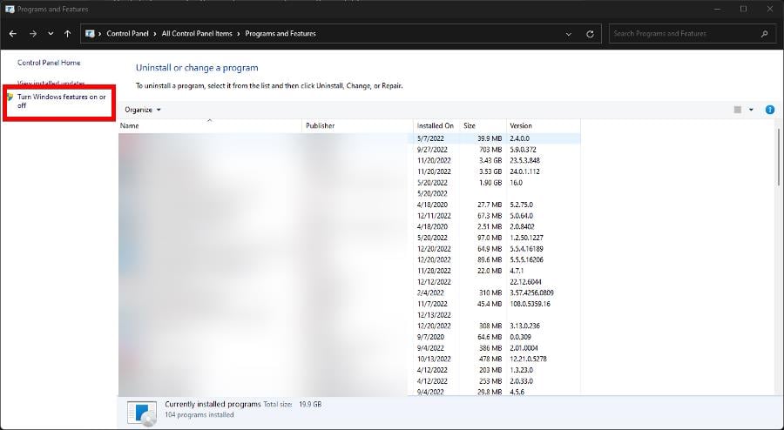This screenshot has height=430, width=784.
Task: Select row with version 2.01.0004
Action: click(x=349, y=347)
